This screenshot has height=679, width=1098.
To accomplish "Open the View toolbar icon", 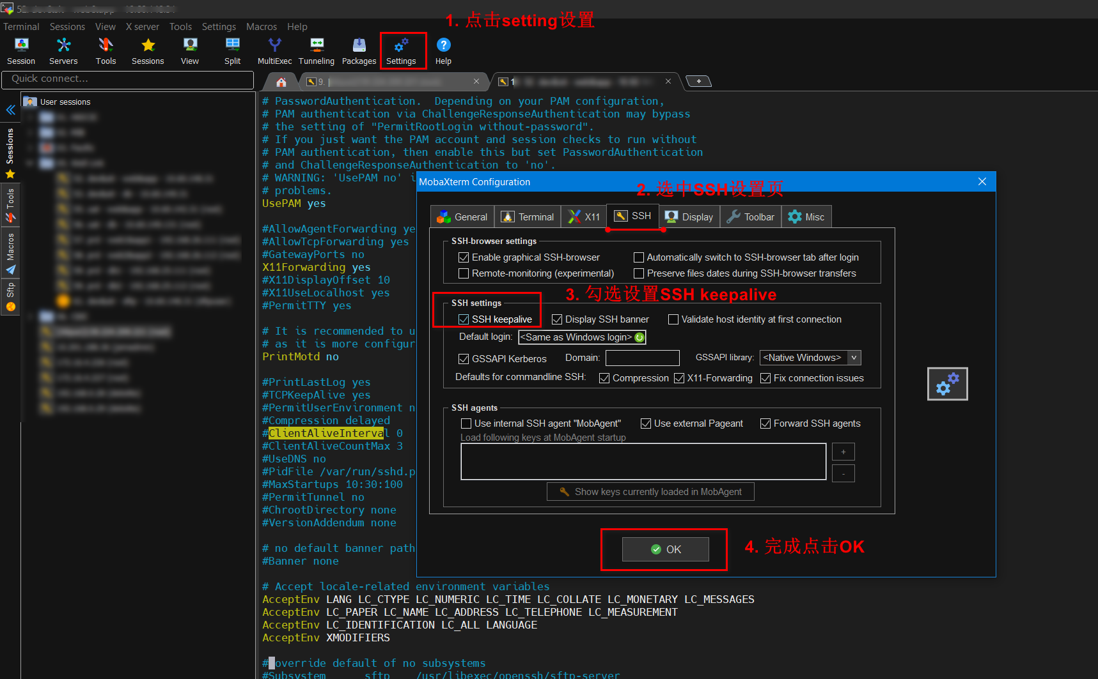I will point(190,51).
